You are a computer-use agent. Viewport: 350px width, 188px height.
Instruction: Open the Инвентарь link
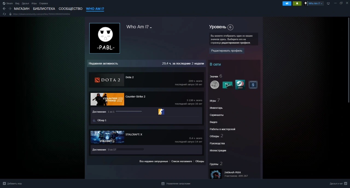tap(216, 108)
